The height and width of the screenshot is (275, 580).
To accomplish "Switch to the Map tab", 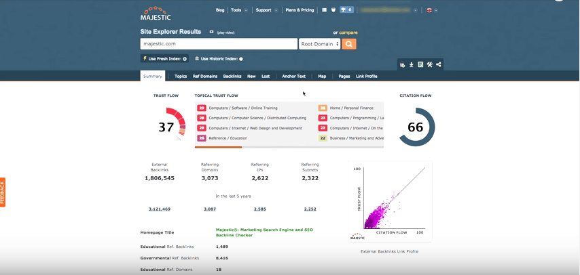I will (x=322, y=77).
